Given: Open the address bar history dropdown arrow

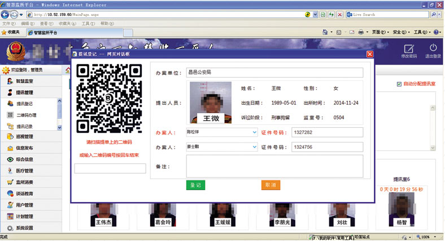Looking at the screenshot, I should pyautogui.click(x=315, y=15).
